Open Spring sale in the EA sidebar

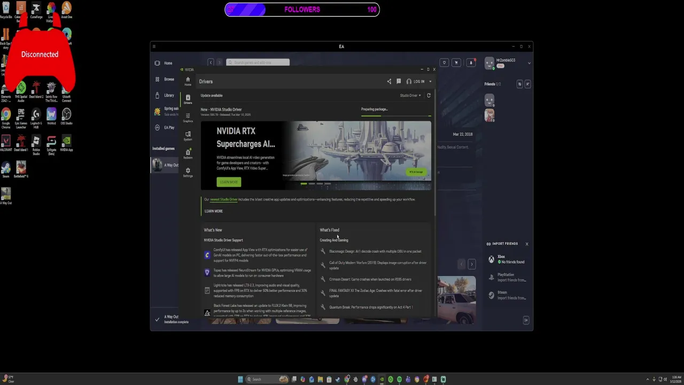pyautogui.click(x=166, y=111)
